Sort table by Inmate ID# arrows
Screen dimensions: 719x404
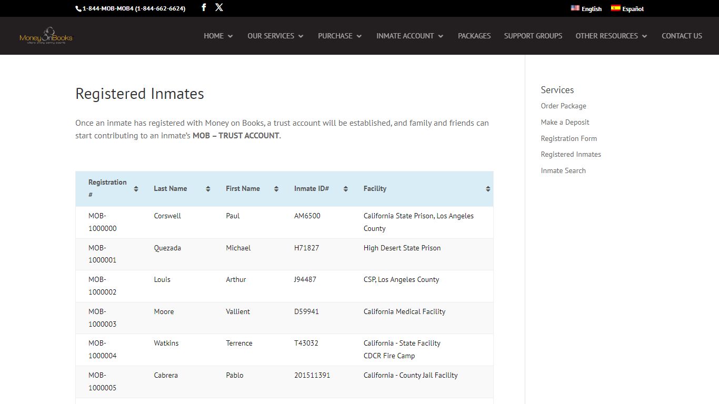tap(346, 189)
